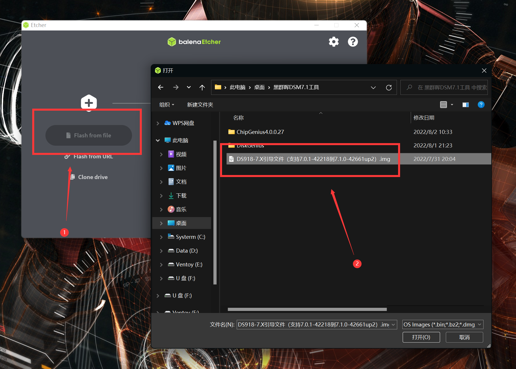
Task: Open the ChipGenius4.0.0.27 folder
Action: pos(260,132)
